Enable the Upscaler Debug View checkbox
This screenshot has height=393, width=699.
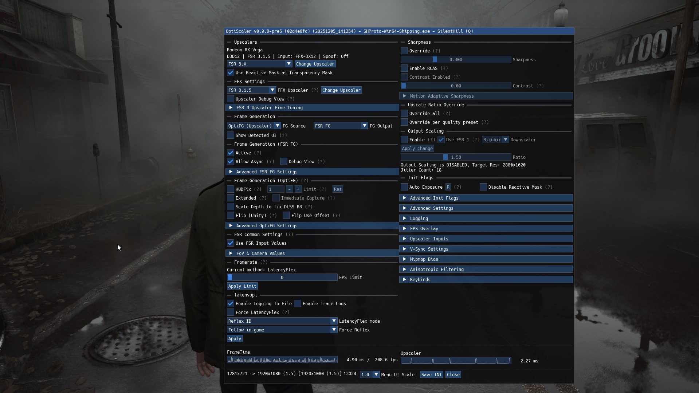point(231,99)
